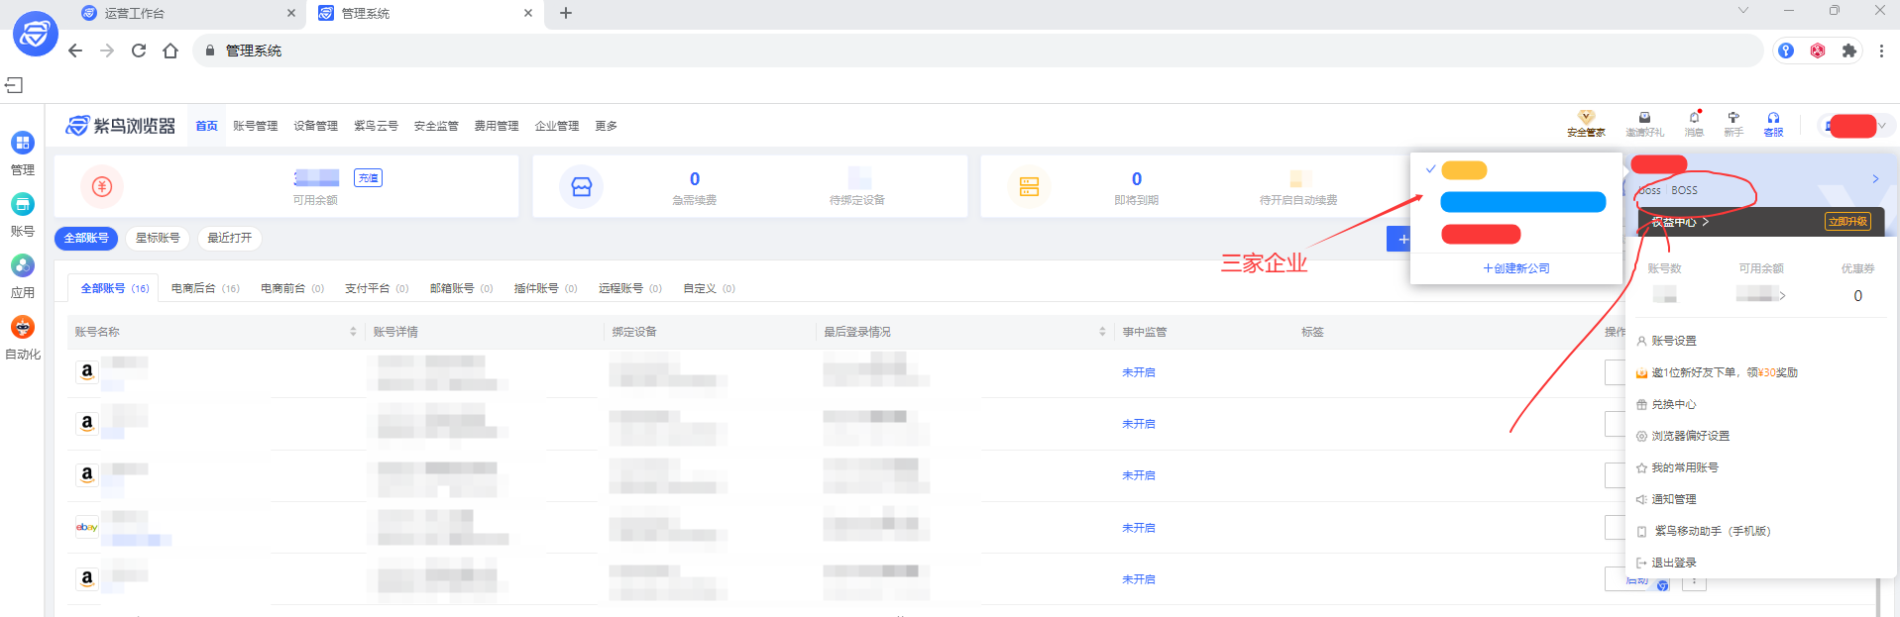
Task: Open the browser extensions puzzle icon
Action: (x=1848, y=51)
